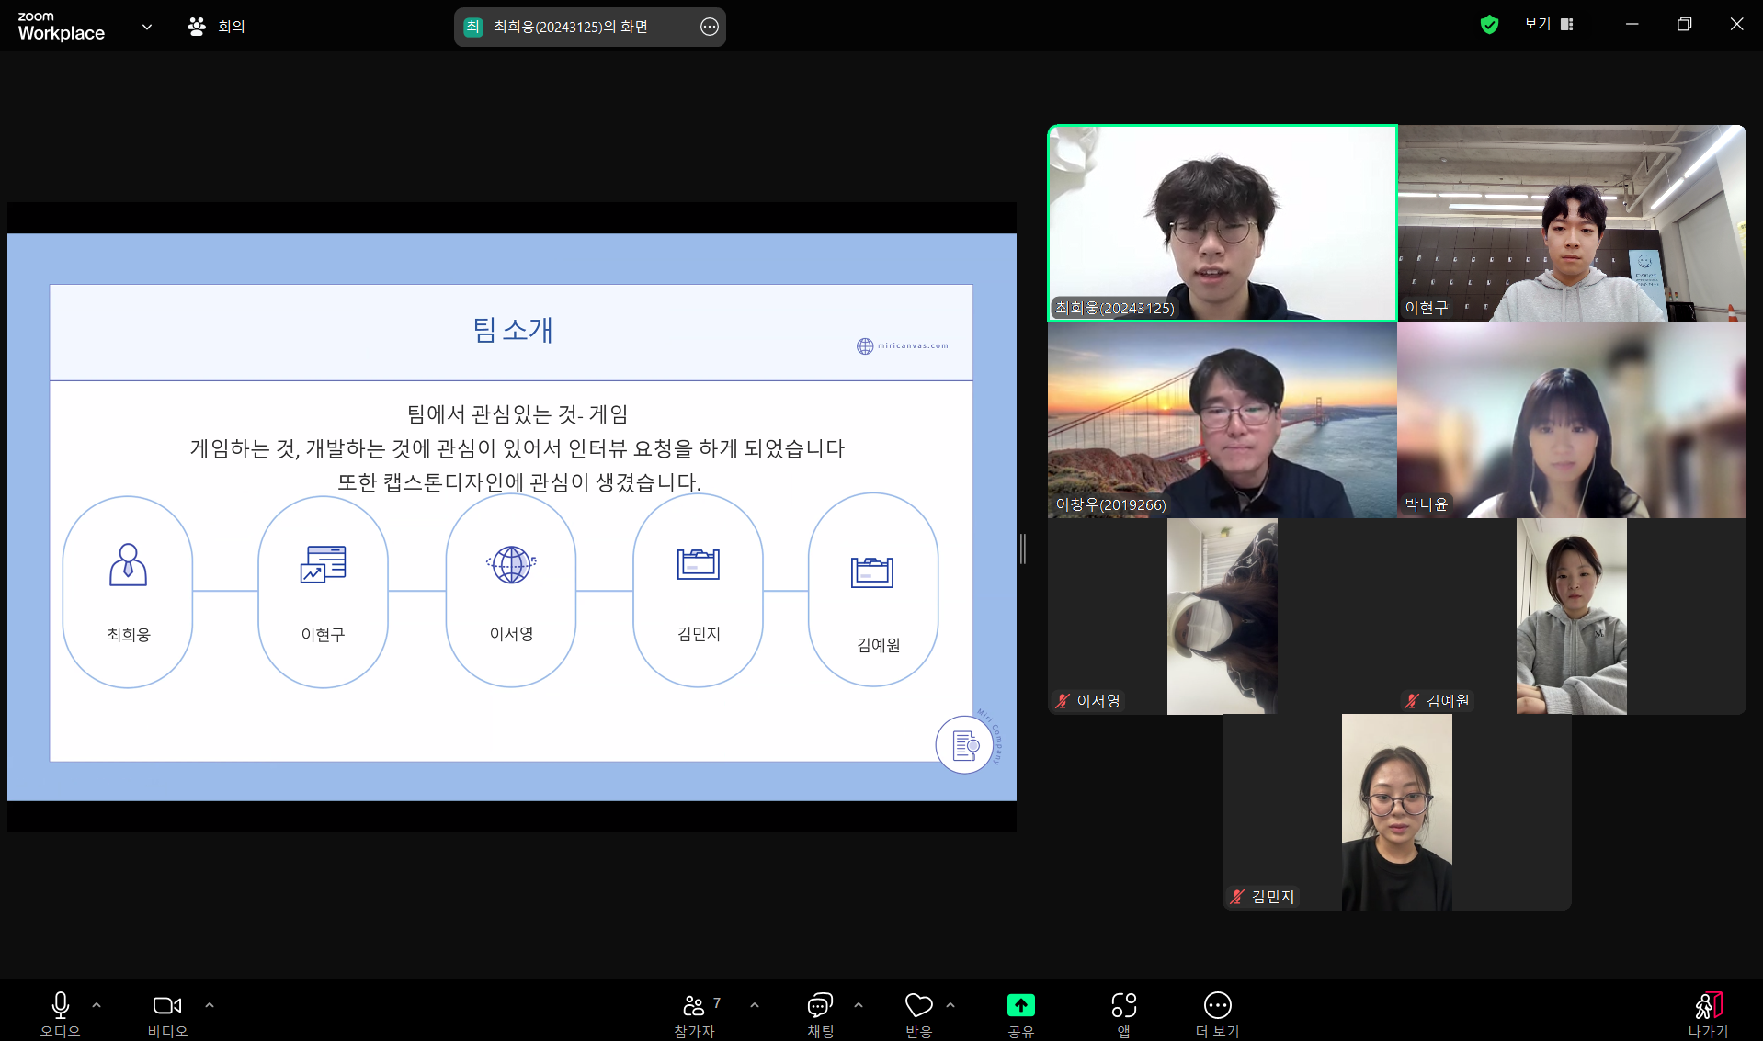
Task: Open the 앱 apps icon
Action: (x=1123, y=1013)
